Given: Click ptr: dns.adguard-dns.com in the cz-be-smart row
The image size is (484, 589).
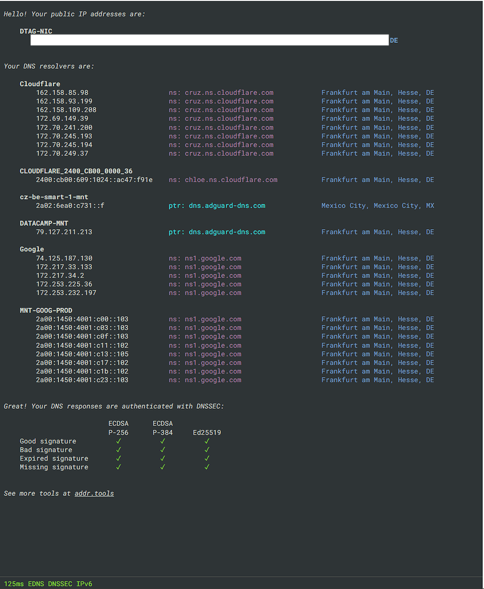Looking at the screenshot, I should click(217, 206).
